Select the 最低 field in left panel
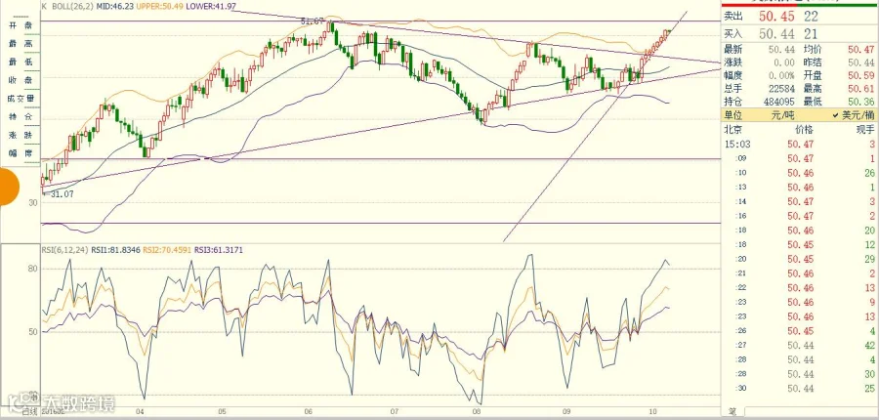The height and width of the screenshot is (420, 879). (21, 62)
